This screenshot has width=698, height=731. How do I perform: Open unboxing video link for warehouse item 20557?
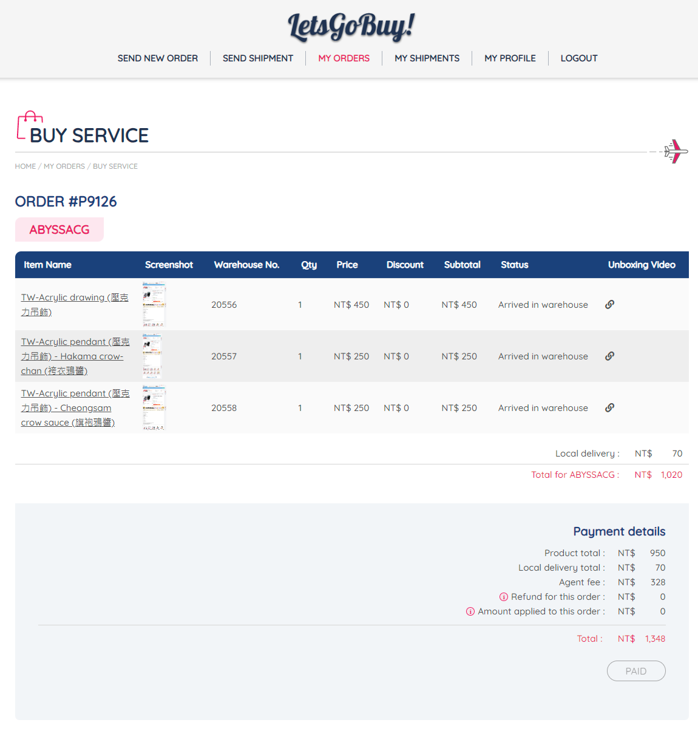click(609, 356)
